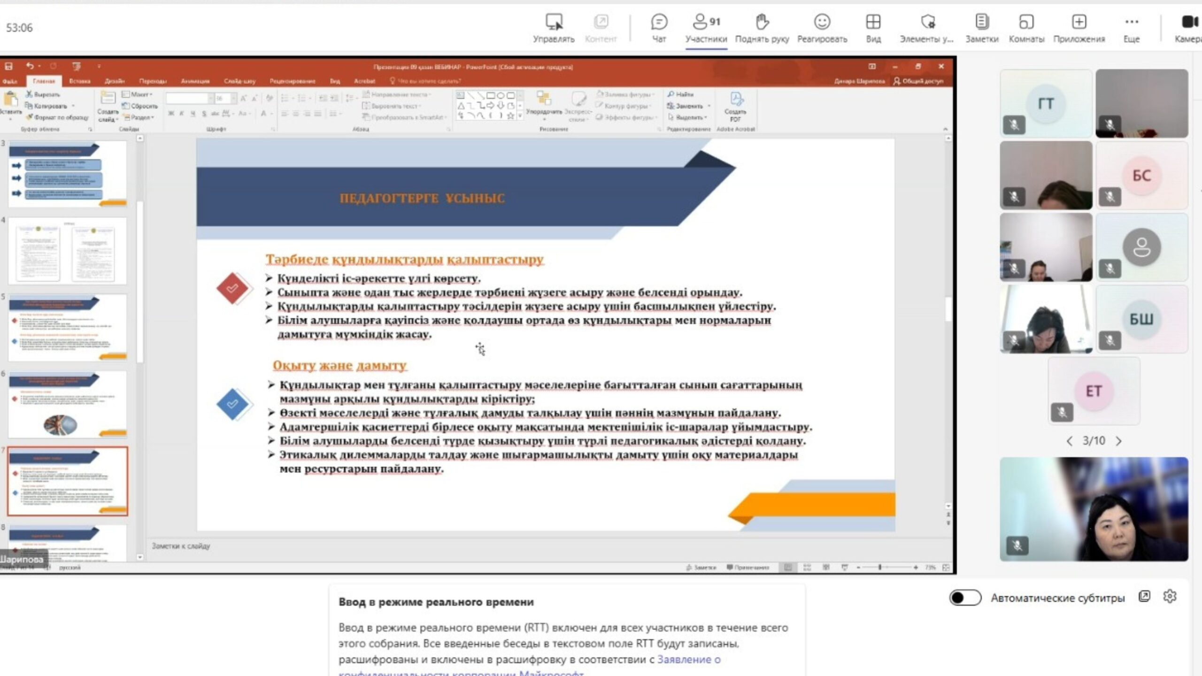Click the БШ participant tile
Image resolution: width=1202 pixels, height=676 pixels.
[1141, 319]
